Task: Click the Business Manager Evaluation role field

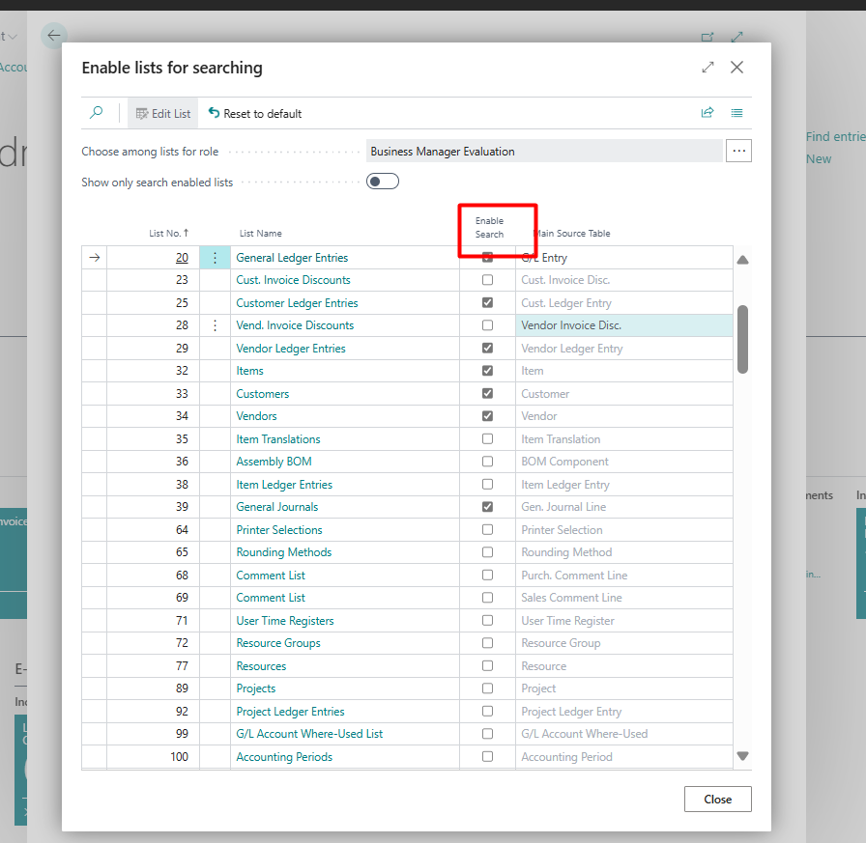Action: coord(544,151)
